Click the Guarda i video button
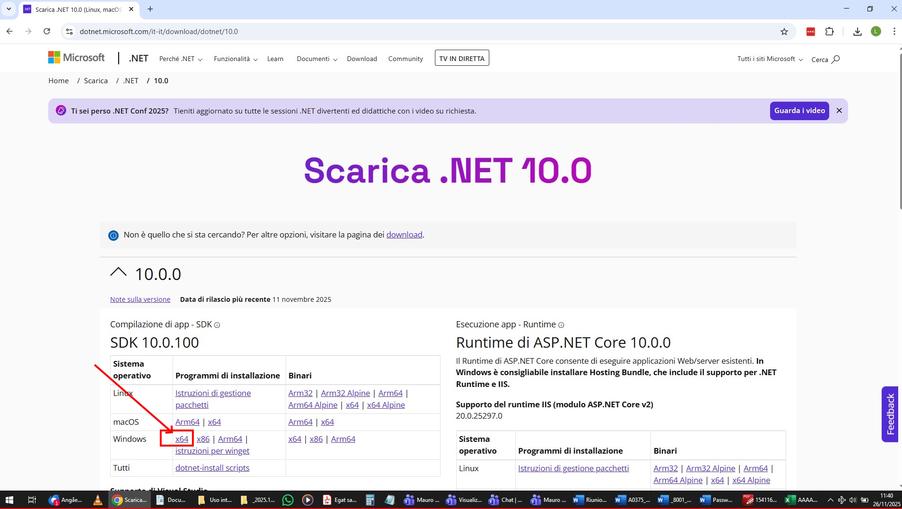This screenshot has height=509, width=902. click(x=799, y=111)
